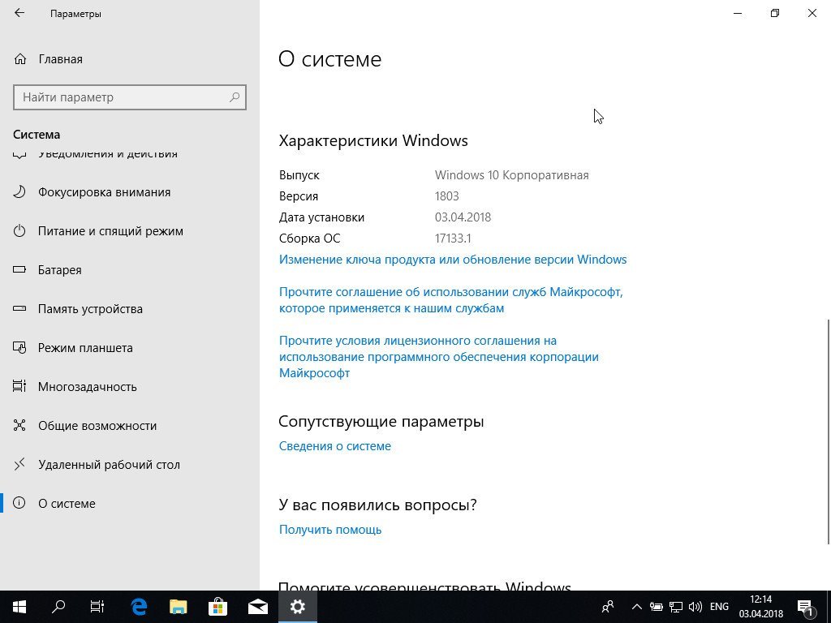This screenshot has height=623, width=831.
Task: Click the Windows 10 Корпоративная edition value
Action: point(511,175)
